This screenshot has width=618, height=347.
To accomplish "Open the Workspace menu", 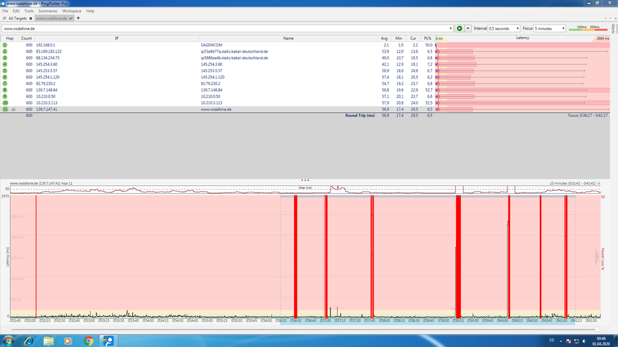I will coord(72,11).
